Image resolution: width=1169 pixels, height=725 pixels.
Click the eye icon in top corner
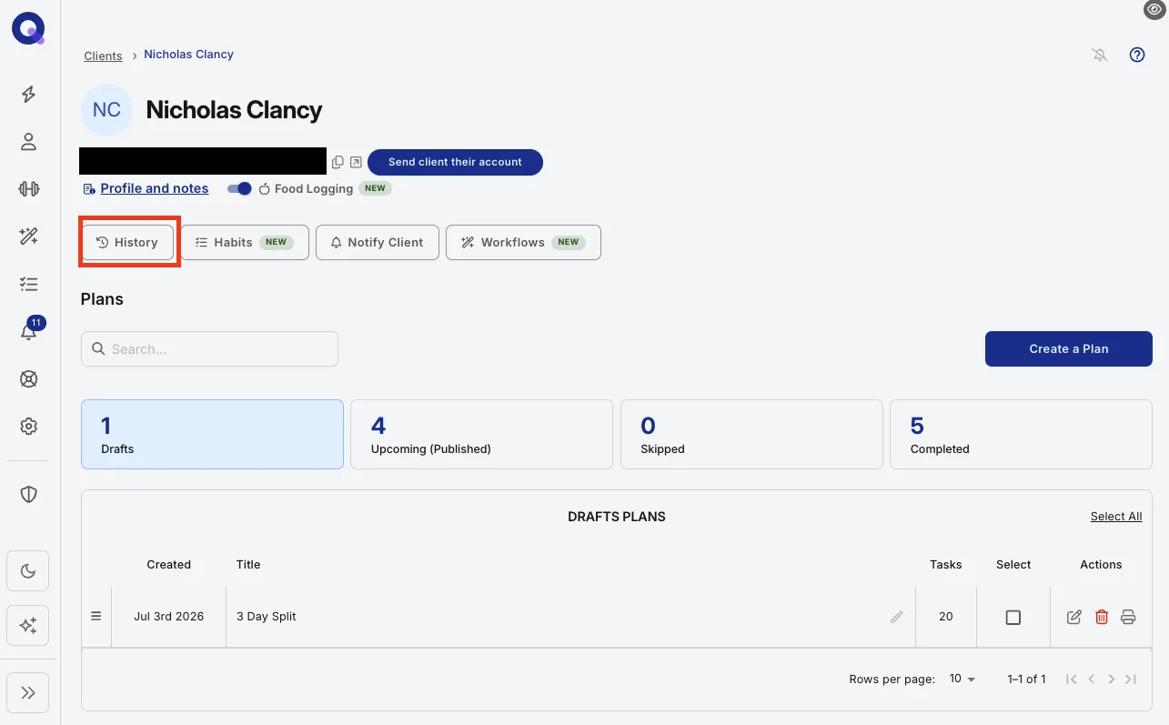click(x=1154, y=9)
